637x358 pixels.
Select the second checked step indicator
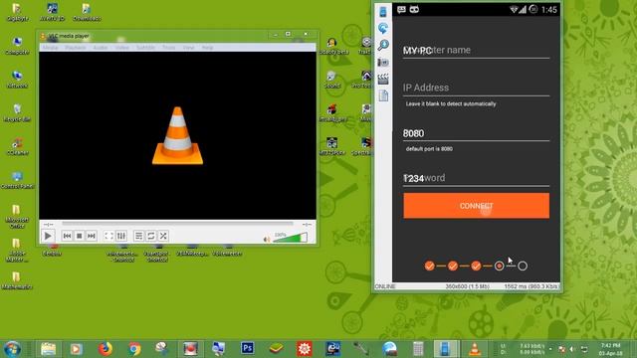point(453,266)
